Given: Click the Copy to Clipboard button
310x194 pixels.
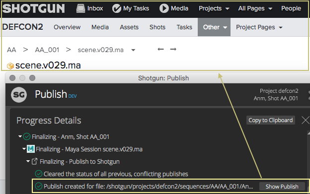Looking at the screenshot, I should click(271, 120).
